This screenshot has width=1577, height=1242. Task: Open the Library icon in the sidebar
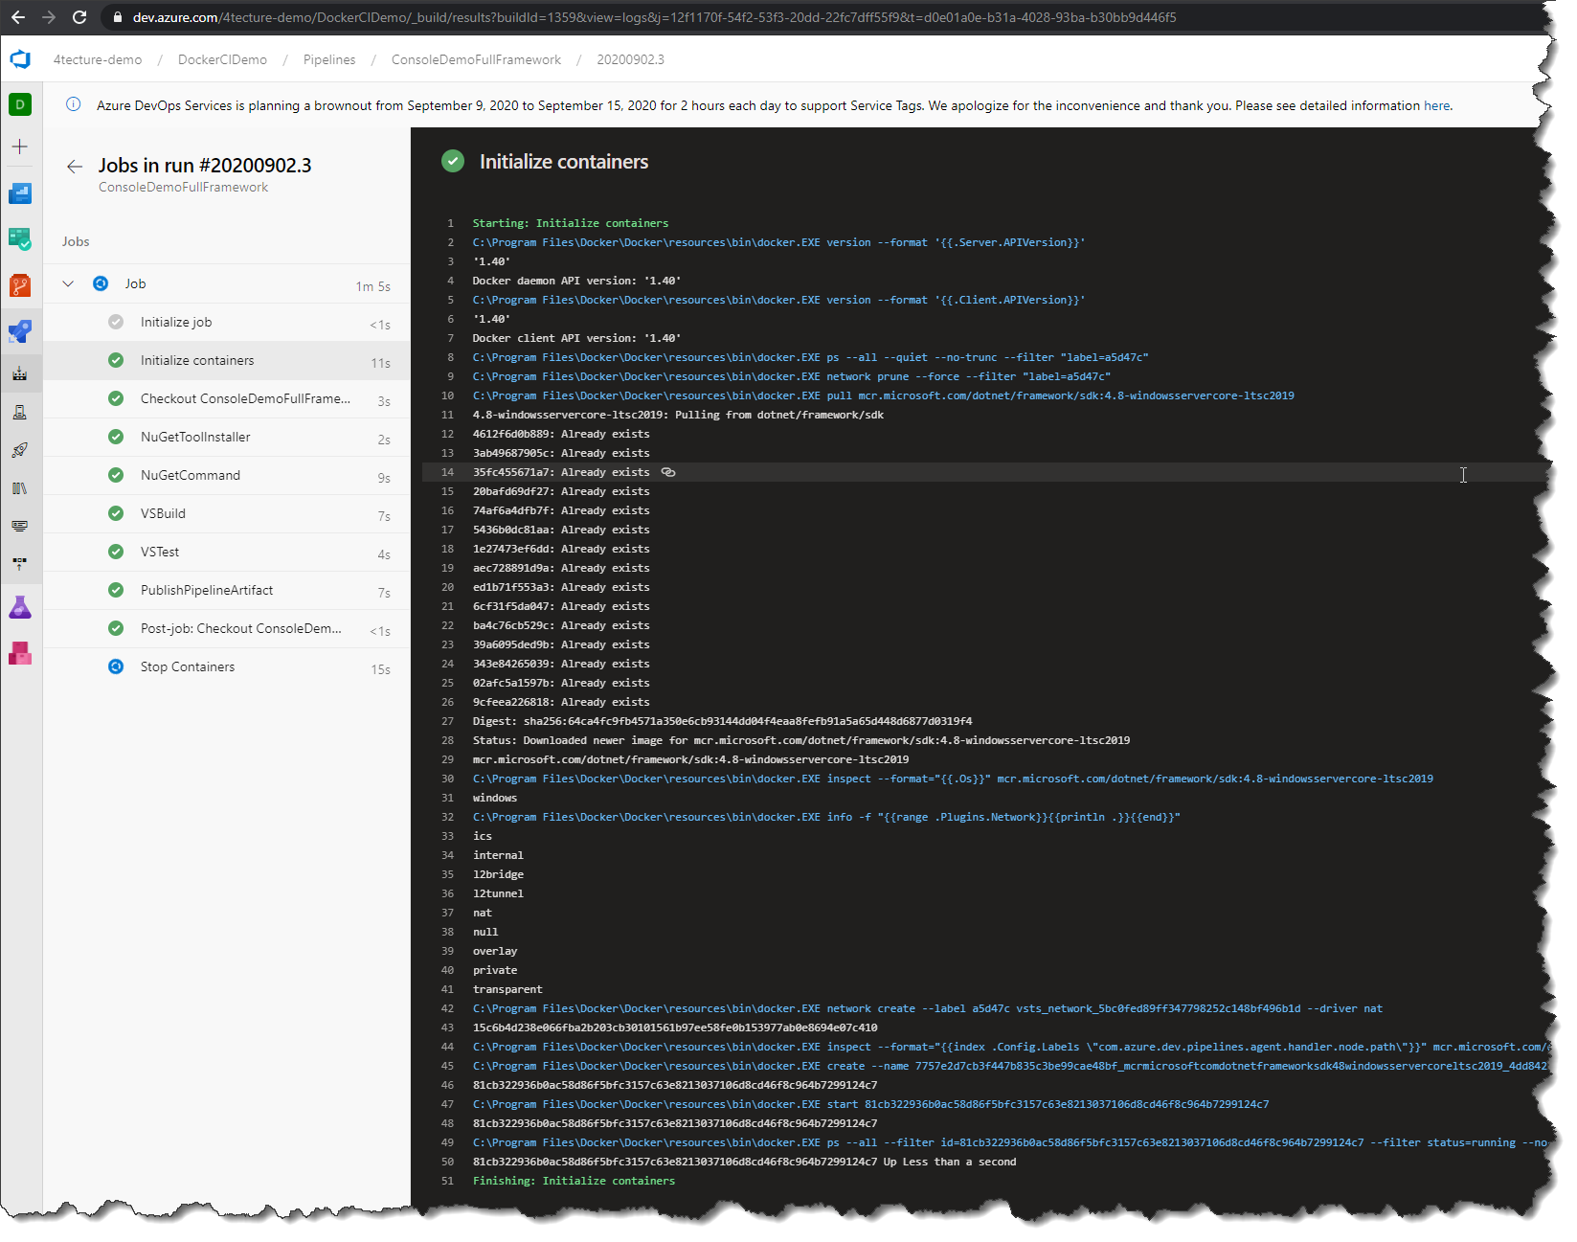coord(20,488)
